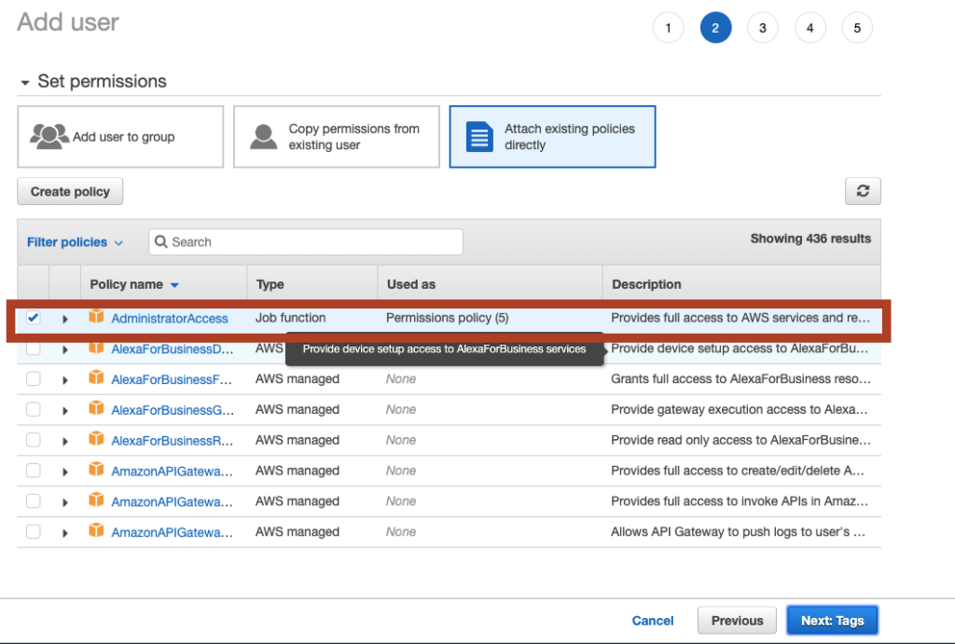
Task: Sort by Policy name column arrow
Action: (174, 285)
